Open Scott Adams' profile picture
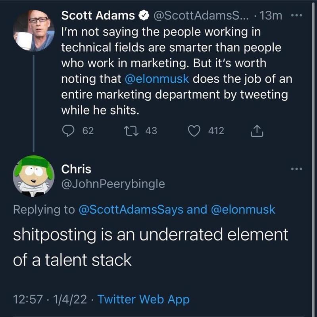This screenshot has height=317, width=317. pos(33,31)
